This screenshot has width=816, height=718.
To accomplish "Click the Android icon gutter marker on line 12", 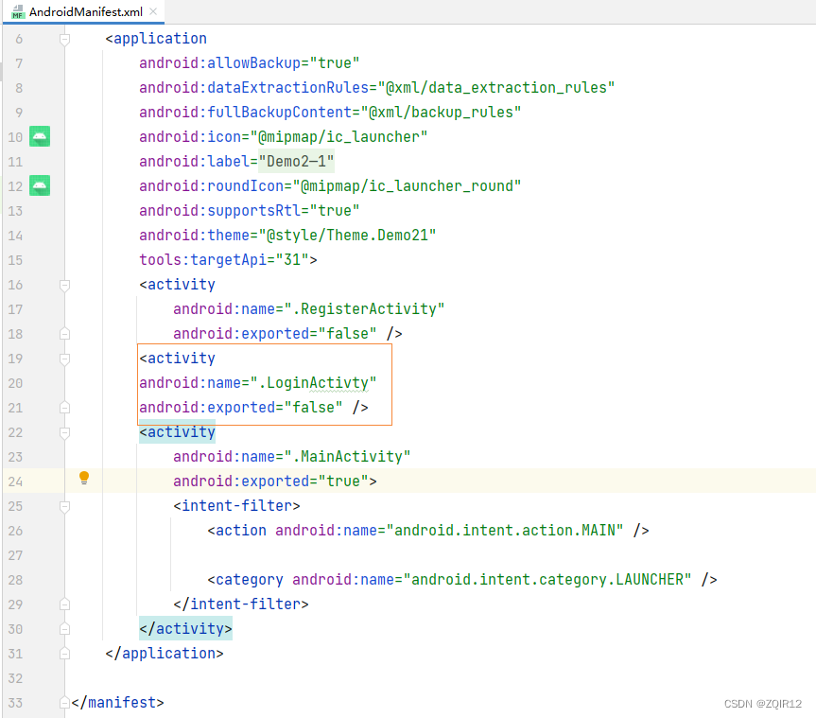I will [x=40, y=185].
